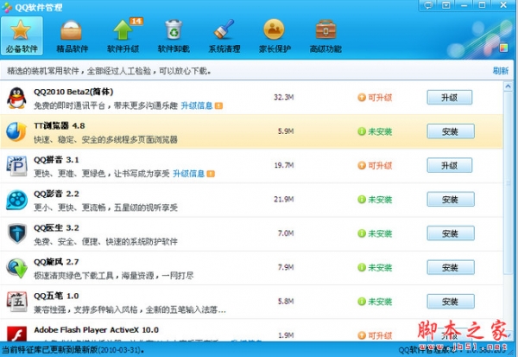Click the skin color swatch icon

[503, 48]
